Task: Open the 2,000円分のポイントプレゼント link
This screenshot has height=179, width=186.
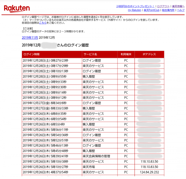Action: pos(135,6)
